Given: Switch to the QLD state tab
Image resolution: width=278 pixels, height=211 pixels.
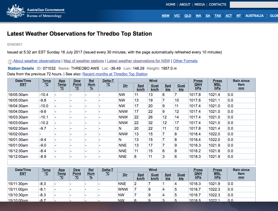Looking at the screenshot, I should pos(188,16).
